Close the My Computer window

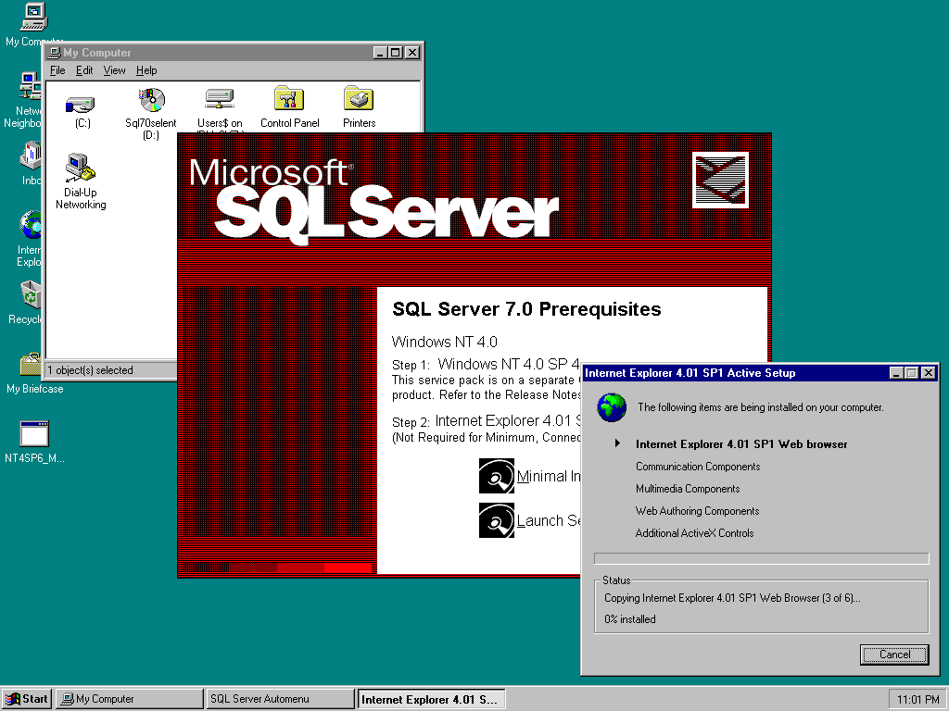coord(412,53)
